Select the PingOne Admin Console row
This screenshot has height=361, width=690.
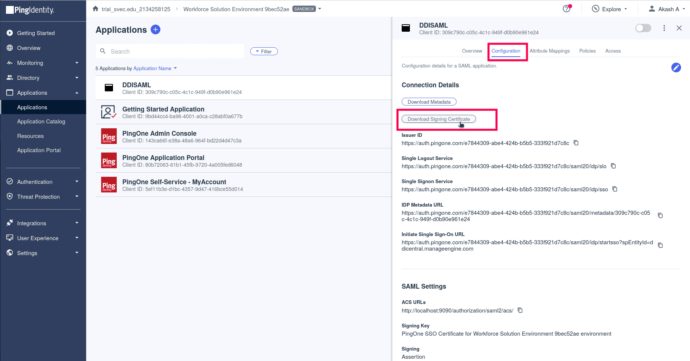(244, 136)
